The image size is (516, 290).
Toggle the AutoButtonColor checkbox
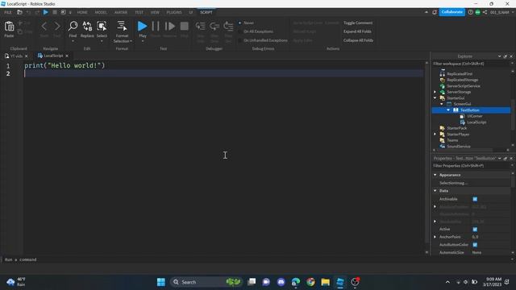(x=475, y=245)
